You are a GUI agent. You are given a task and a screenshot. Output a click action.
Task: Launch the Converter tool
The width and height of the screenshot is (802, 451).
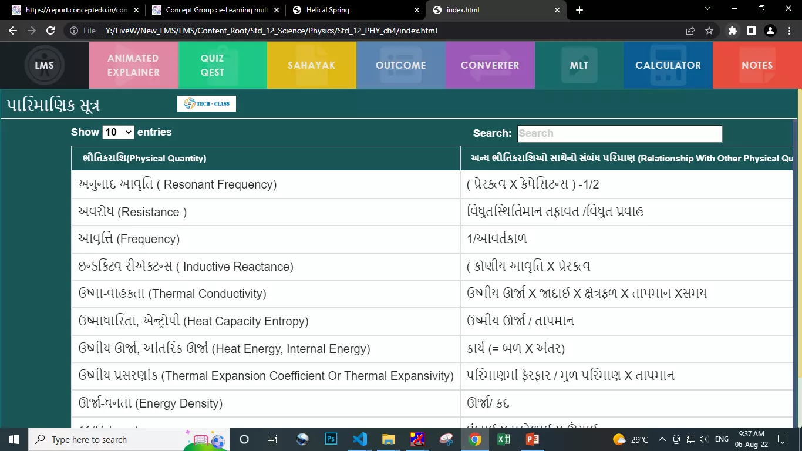click(x=490, y=65)
